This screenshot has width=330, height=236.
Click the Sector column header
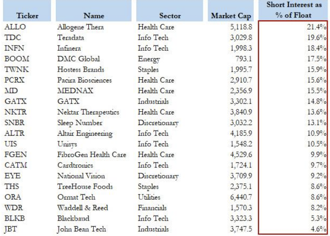[169, 16]
